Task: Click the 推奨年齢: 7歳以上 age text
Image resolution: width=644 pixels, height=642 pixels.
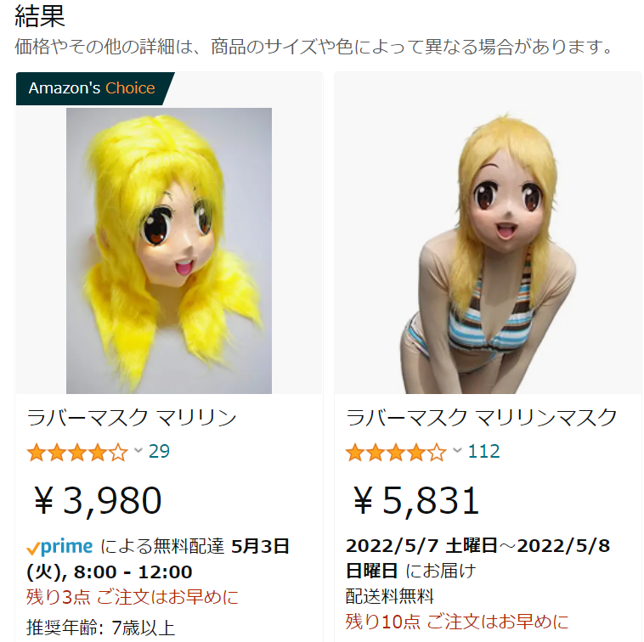Action: [x=100, y=628]
